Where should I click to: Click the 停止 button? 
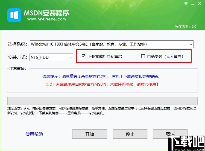point(130,134)
